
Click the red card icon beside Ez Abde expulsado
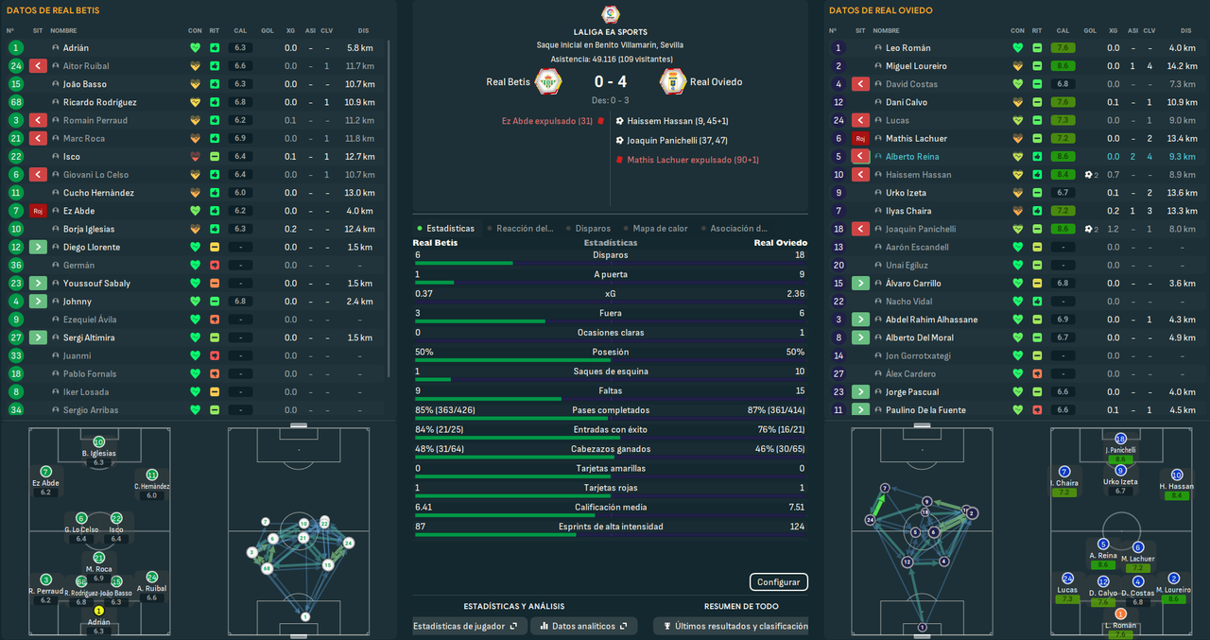point(600,121)
